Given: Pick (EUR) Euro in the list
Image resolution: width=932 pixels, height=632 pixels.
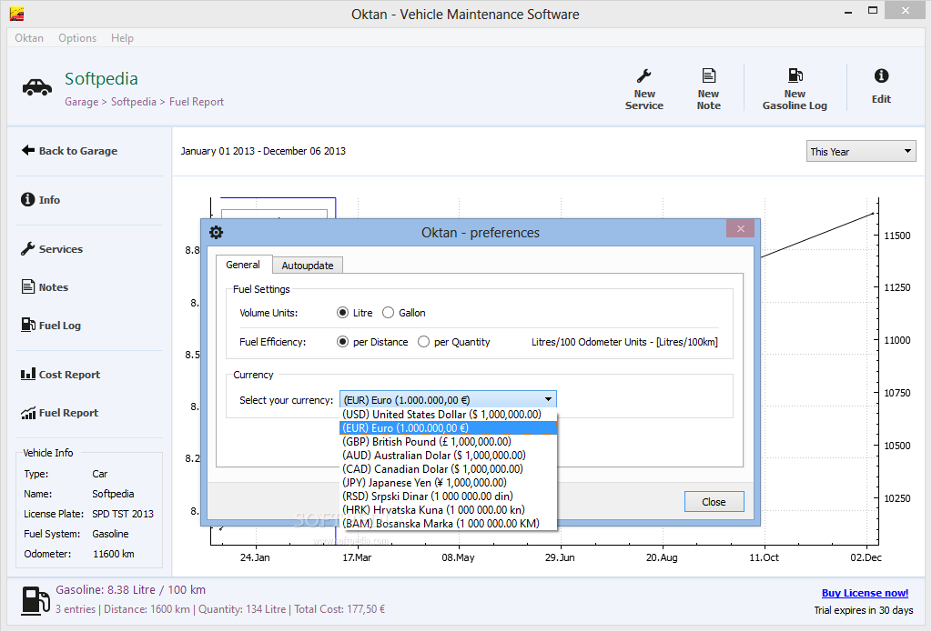Looking at the screenshot, I should tap(448, 427).
